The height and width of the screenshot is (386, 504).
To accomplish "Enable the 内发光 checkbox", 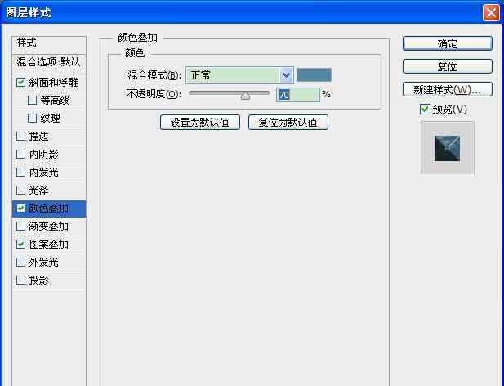I will 21,172.
